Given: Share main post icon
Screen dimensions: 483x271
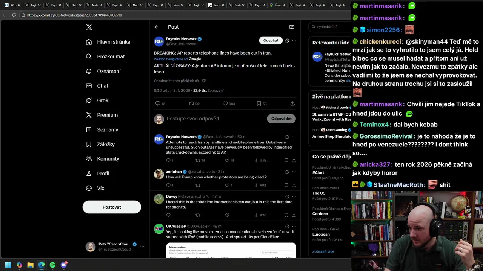Looking at the screenshot, I should (292, 104).
